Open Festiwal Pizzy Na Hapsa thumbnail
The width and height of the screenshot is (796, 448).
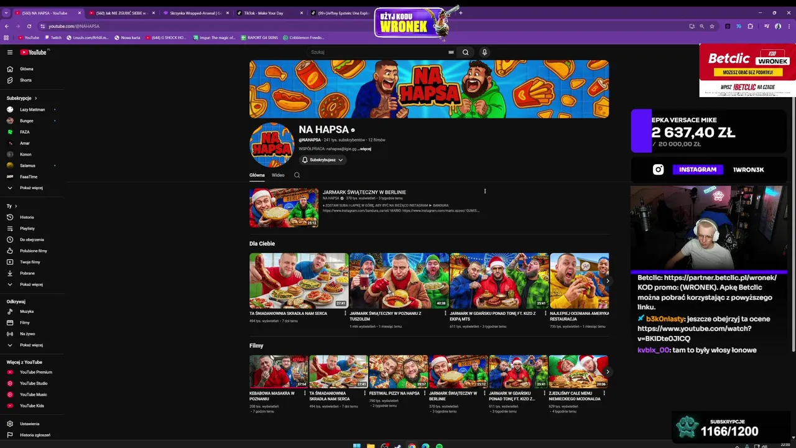pos(399,371)
